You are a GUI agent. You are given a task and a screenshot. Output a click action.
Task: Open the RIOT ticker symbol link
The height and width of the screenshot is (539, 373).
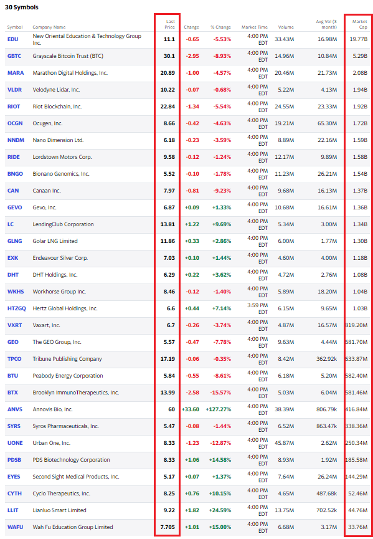click(14, 107)
